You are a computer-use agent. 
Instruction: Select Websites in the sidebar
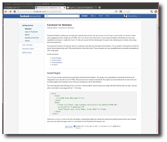[x=28, y=29]
